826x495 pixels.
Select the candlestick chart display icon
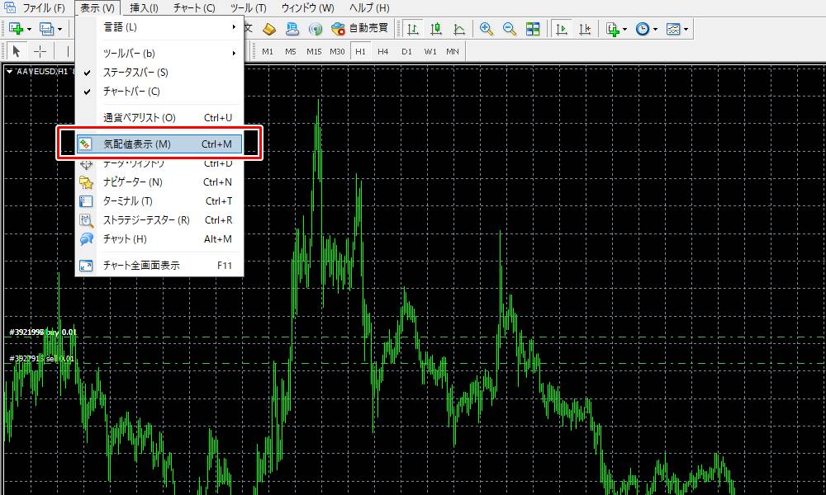tap(438, 29)
